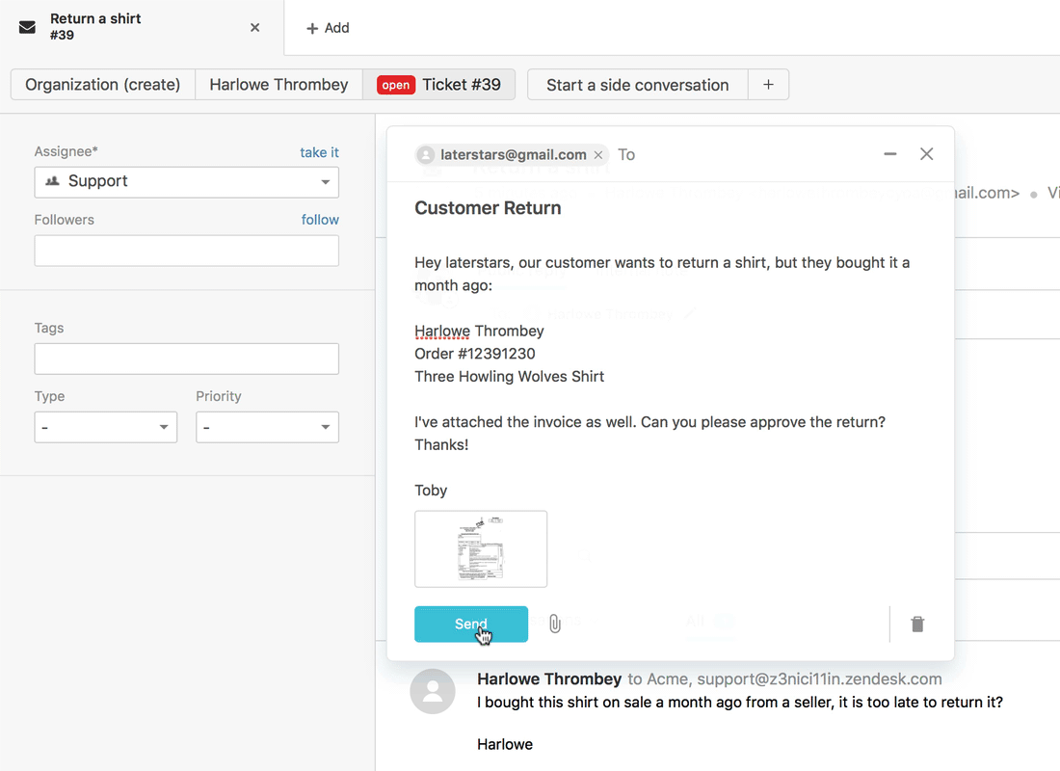Expand the Priority dropdown
This screenshot has height=771, width=1060.
[267, 428]
